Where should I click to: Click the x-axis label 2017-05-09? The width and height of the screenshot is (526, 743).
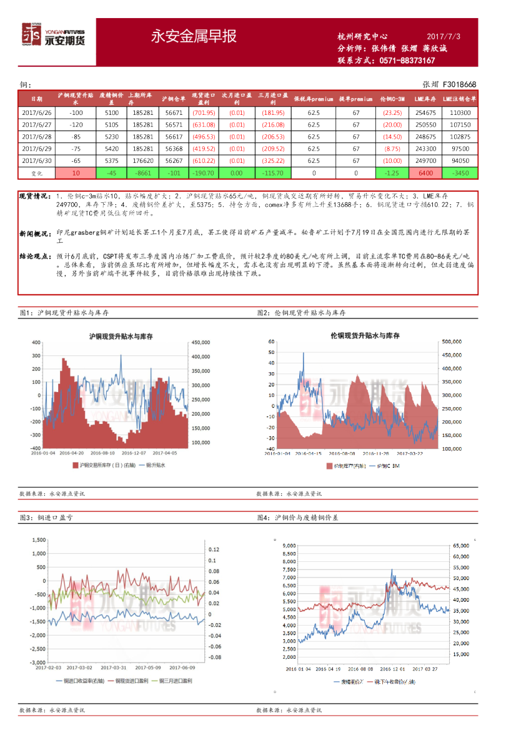pos(148,667)
